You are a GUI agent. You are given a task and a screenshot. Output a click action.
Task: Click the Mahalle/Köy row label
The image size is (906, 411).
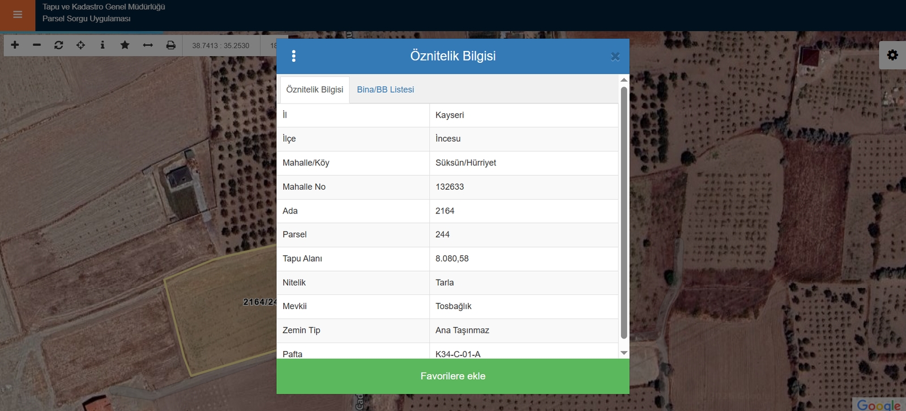(x=306, y=163)
